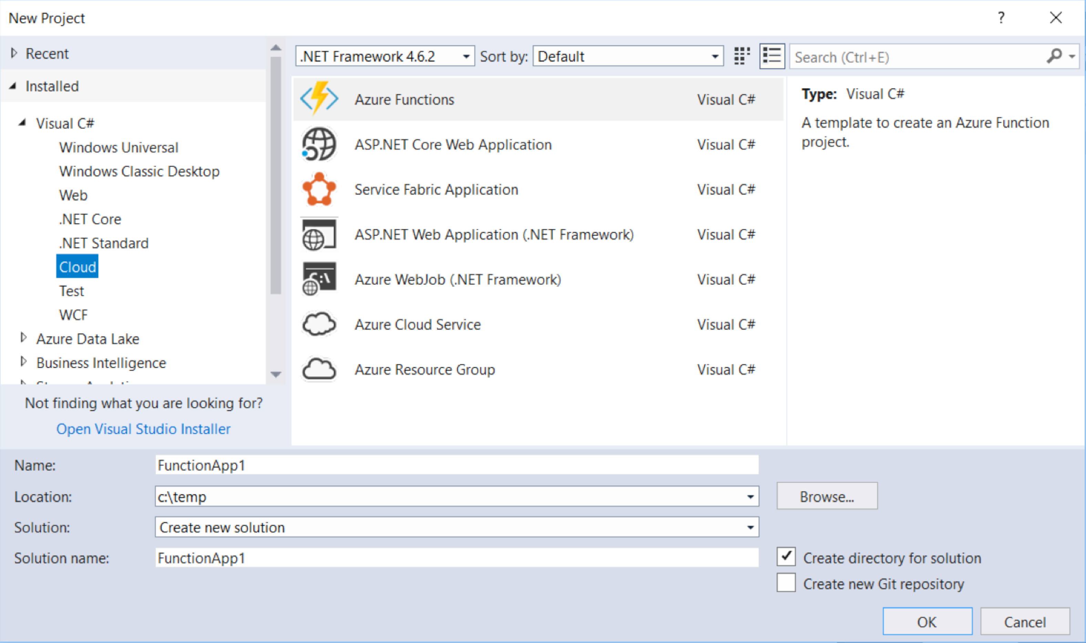
Task: Select Windows Classic Desktop category
Action: [140, 171]
